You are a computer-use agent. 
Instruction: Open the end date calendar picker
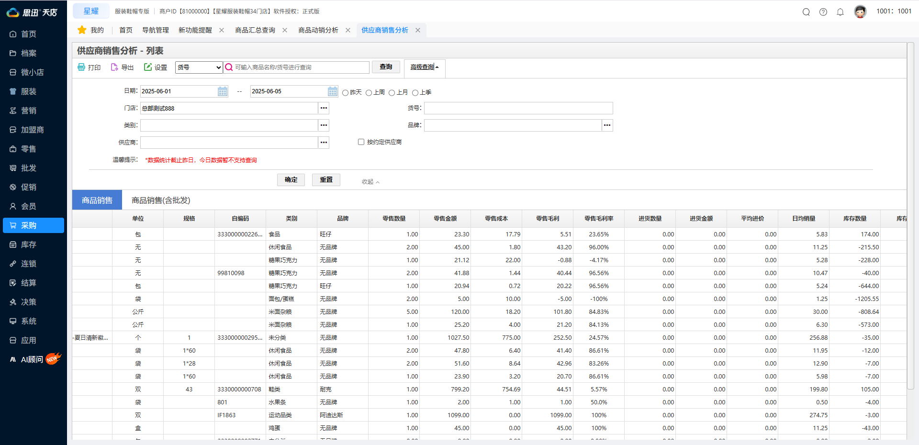click(x=333, y=91)
